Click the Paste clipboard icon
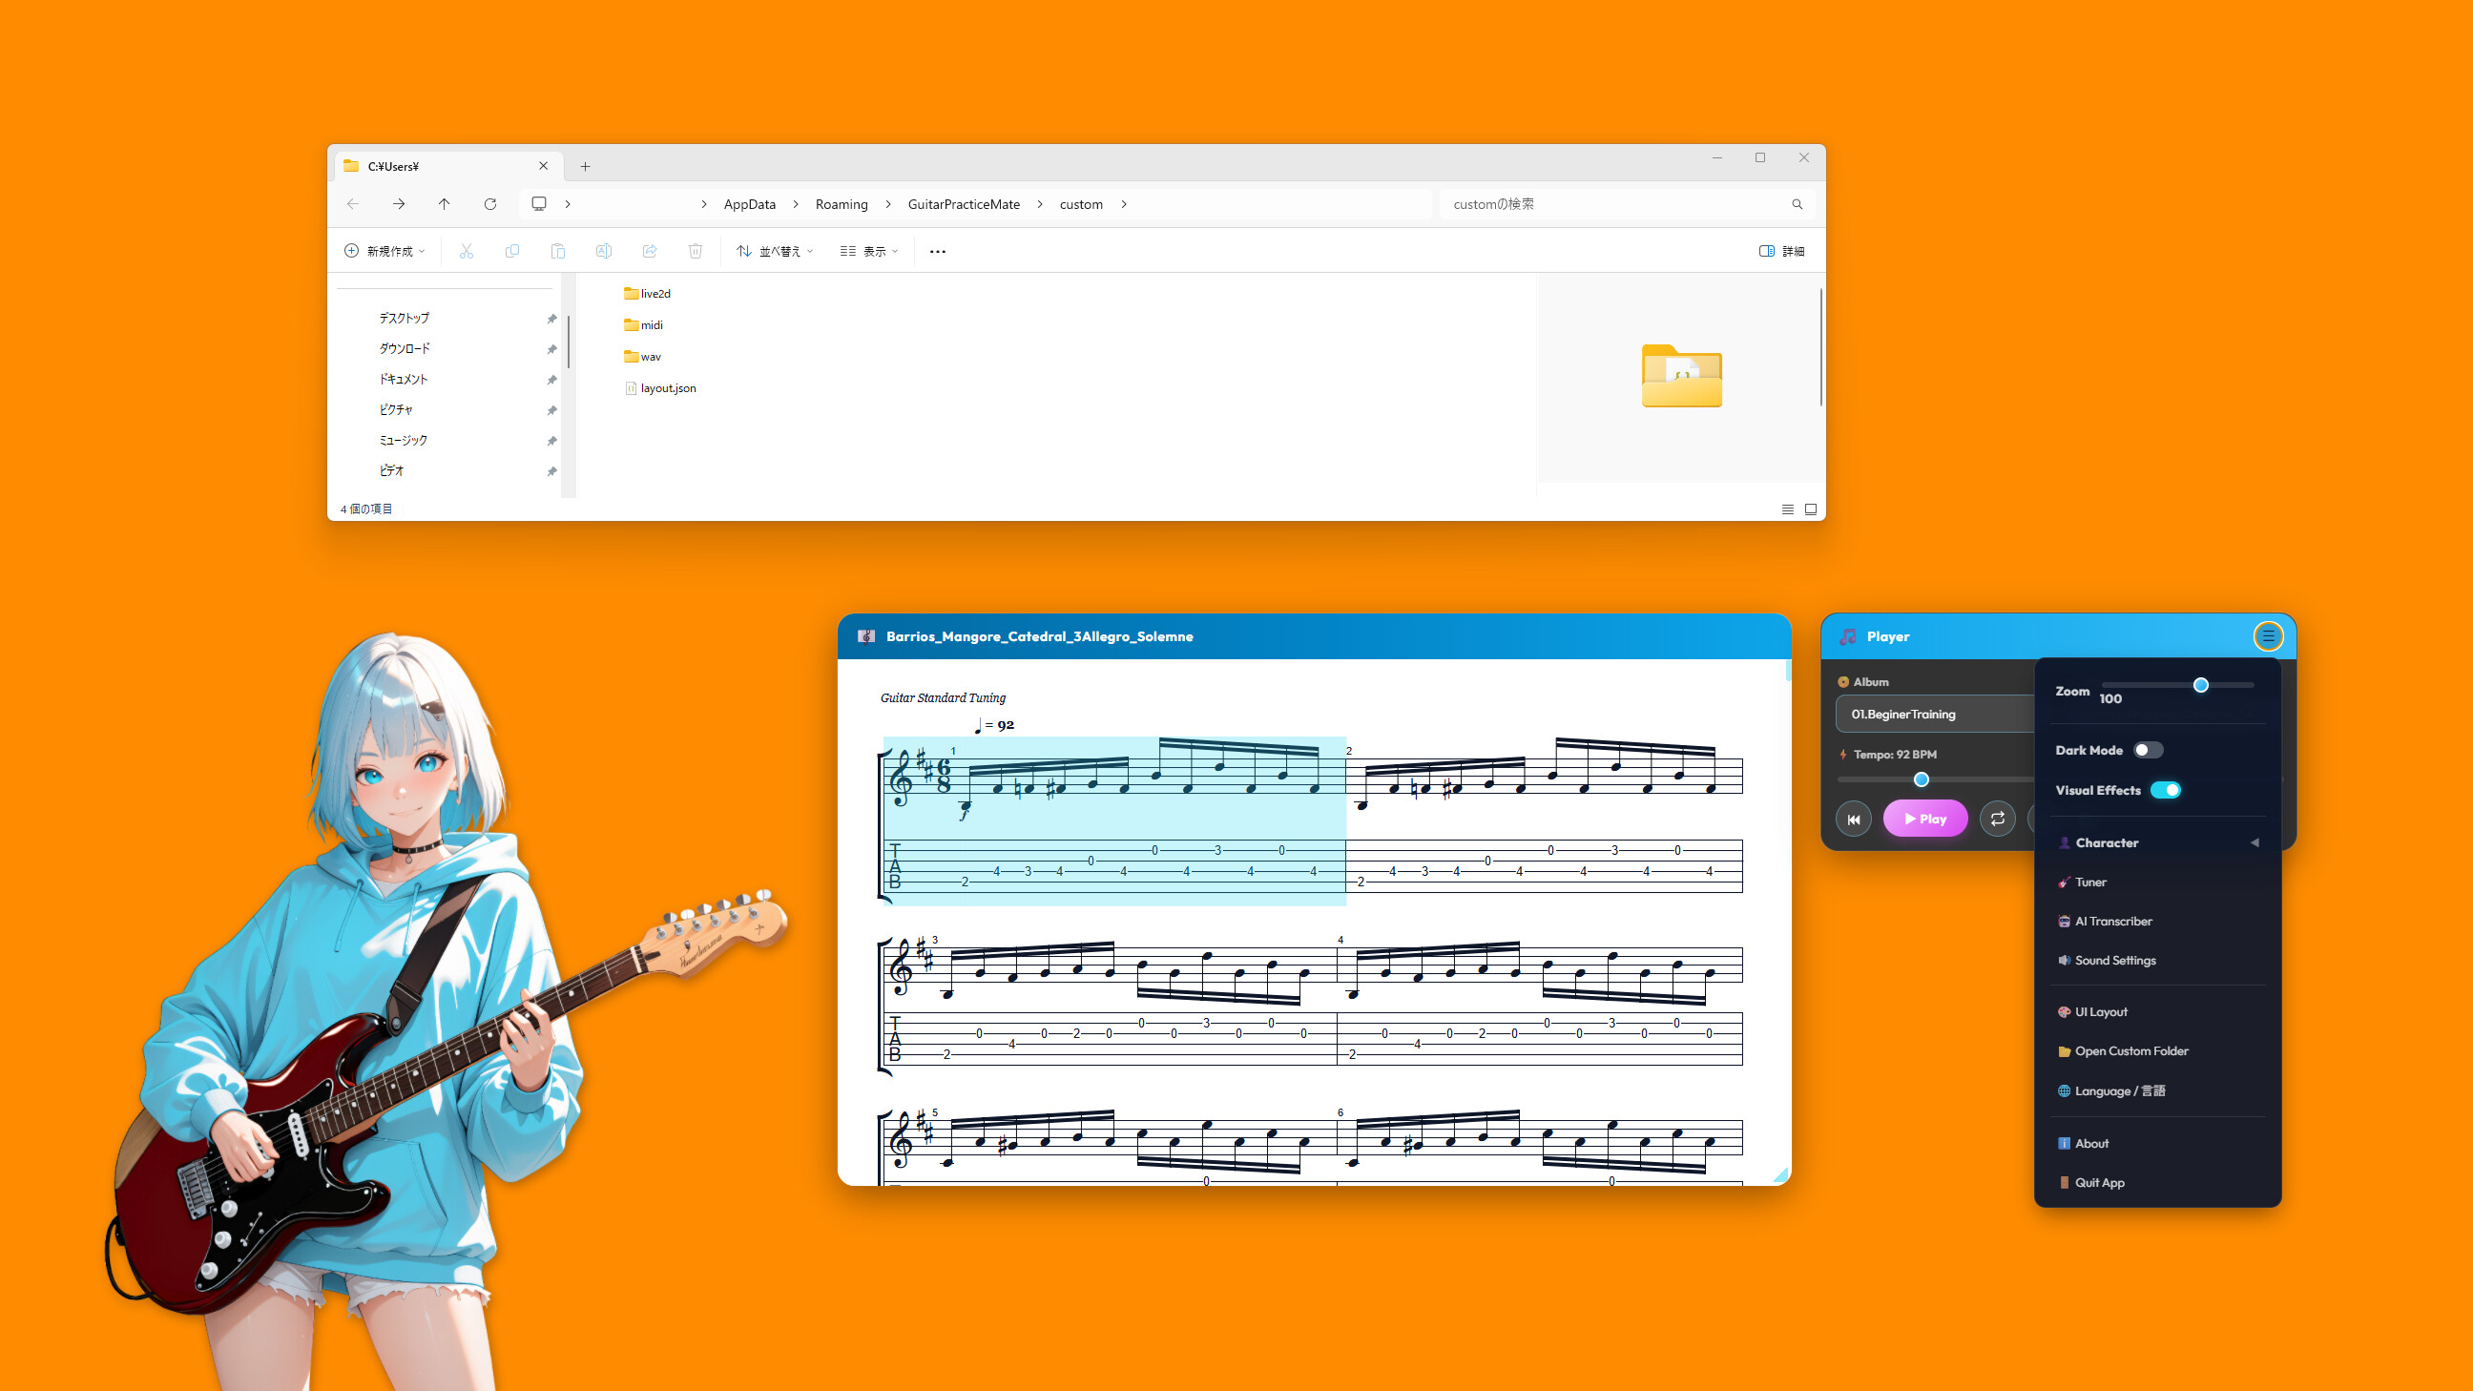2473x1391 pixels. pos(558,251)
